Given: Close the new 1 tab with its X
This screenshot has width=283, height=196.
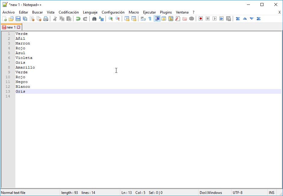Looking at the screenshot, I should tap(19, 27).
